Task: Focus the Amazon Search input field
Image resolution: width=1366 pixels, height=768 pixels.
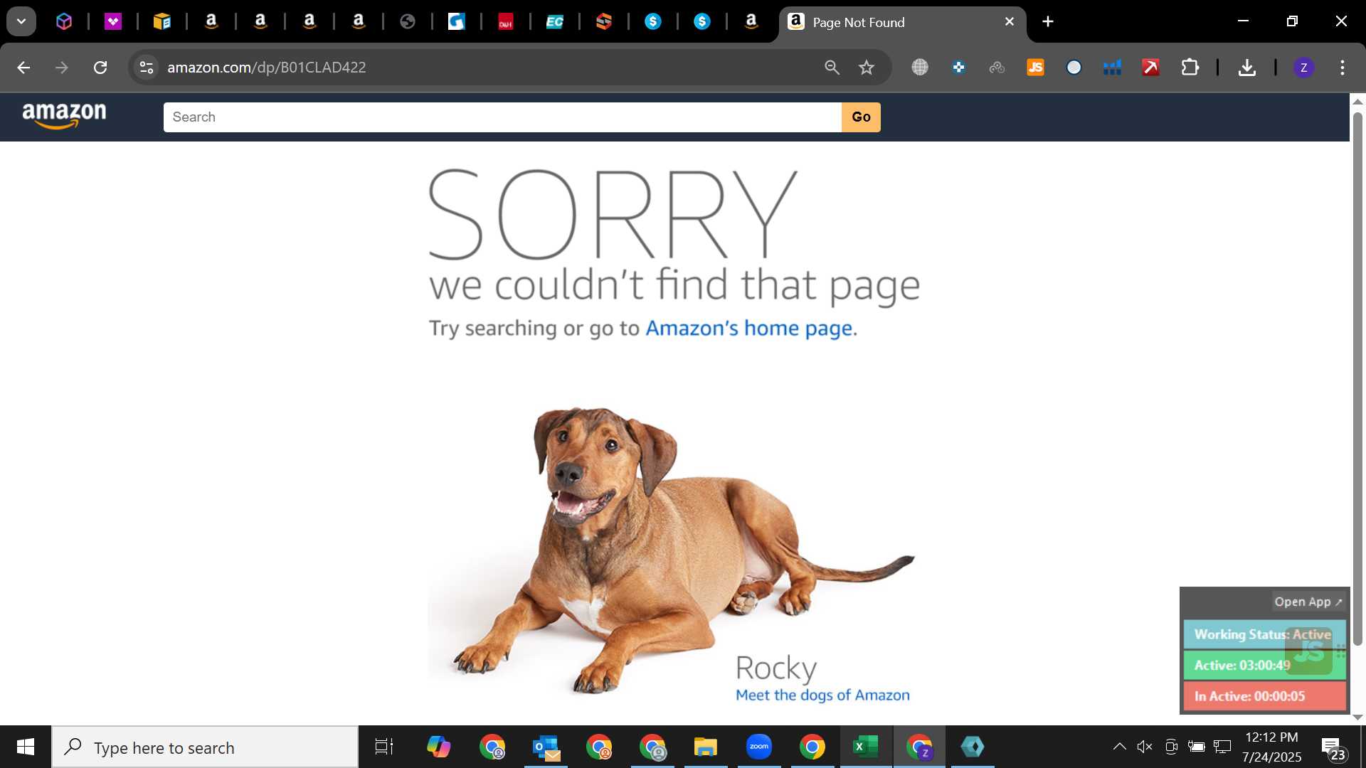Action: (x=502, y=117)
